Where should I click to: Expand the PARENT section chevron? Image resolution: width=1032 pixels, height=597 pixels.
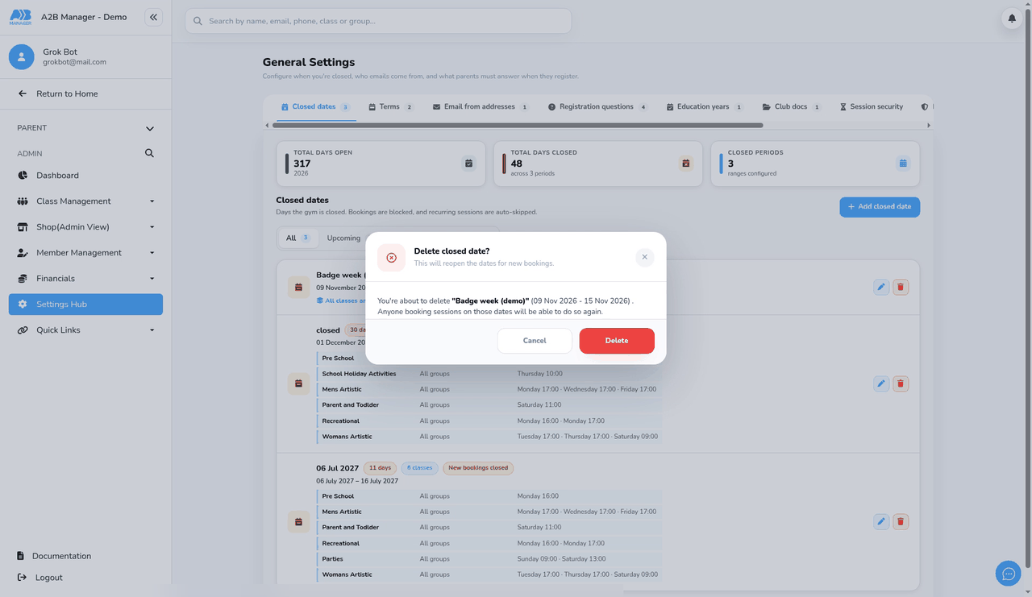click(x=149, y=128)
